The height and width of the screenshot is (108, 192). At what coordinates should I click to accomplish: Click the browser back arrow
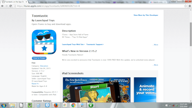(x=3, y=7)
